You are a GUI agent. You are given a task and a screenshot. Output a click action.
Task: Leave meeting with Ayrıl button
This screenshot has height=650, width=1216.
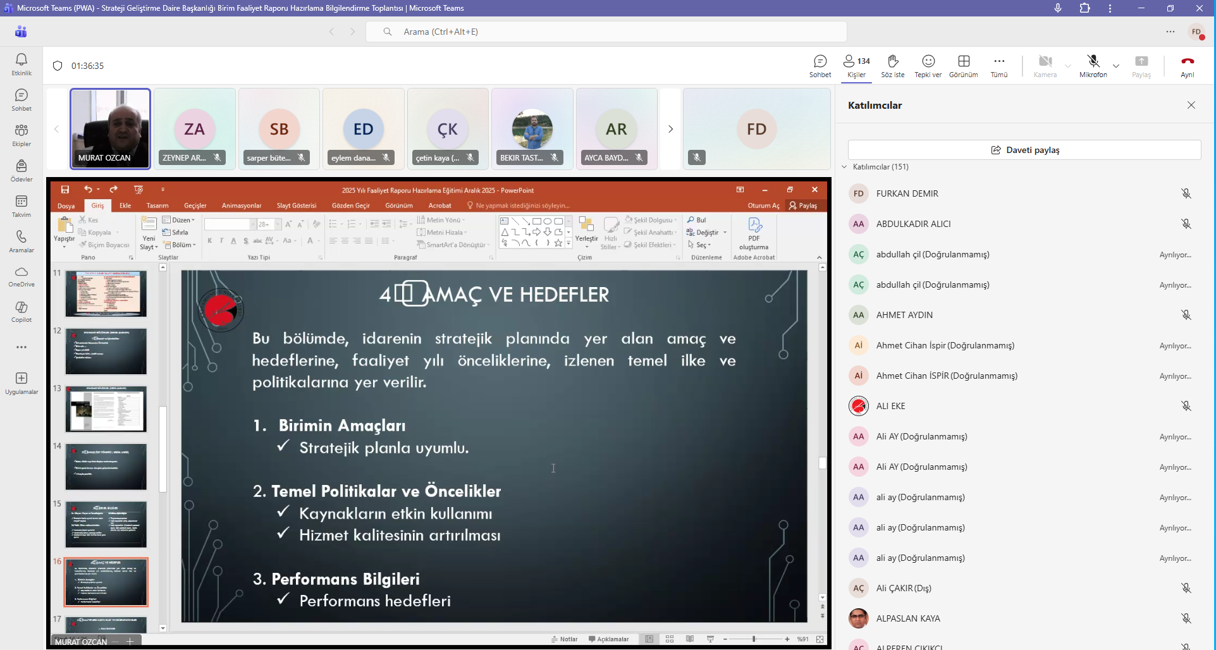coord(1188,66)
